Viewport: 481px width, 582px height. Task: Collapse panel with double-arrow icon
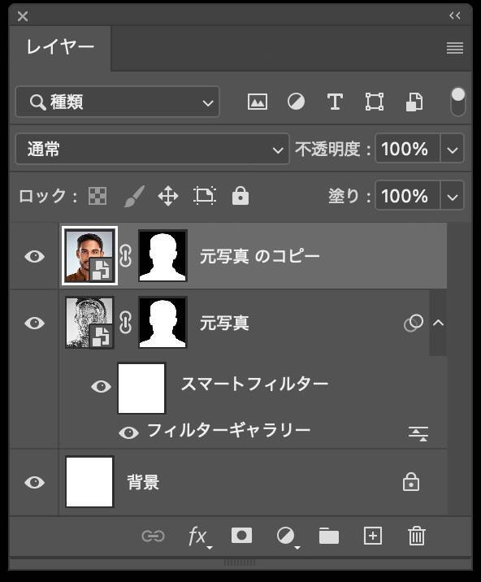coord(455,15)
